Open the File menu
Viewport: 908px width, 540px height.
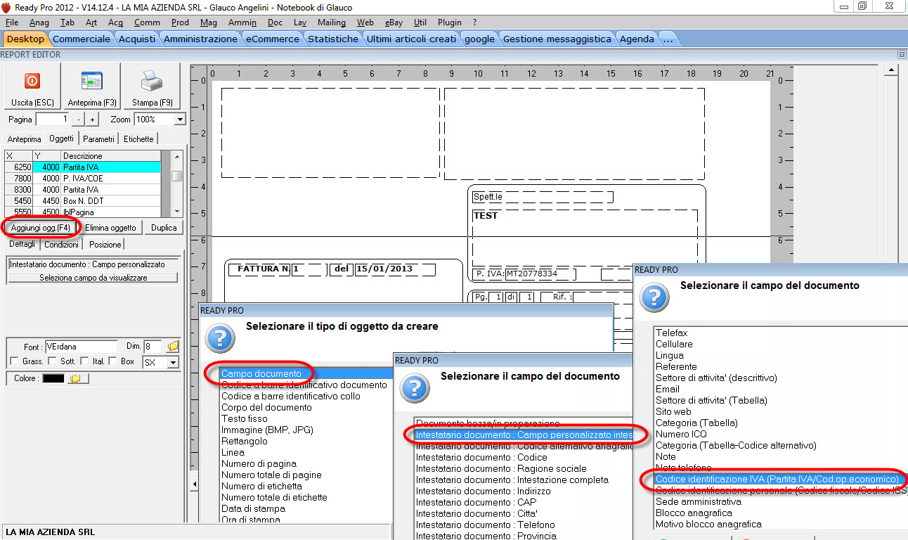tap(12, 22)
